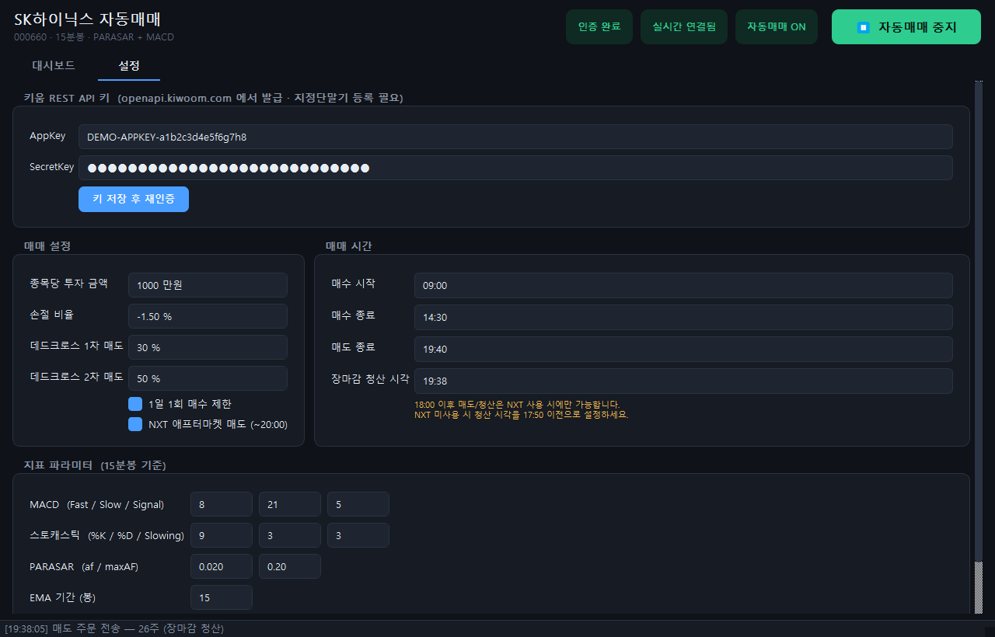Click the 매매 설정 section heading

point(47,245)
